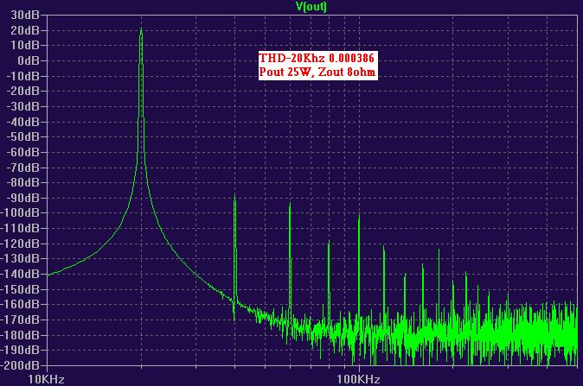The image size is (583, 386).
Task: Click the -30dB axis label
Action: [x=23, y=106]
